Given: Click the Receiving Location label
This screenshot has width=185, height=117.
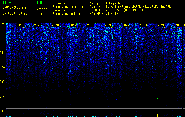Looking at the screenshot, I should point(69,7).
